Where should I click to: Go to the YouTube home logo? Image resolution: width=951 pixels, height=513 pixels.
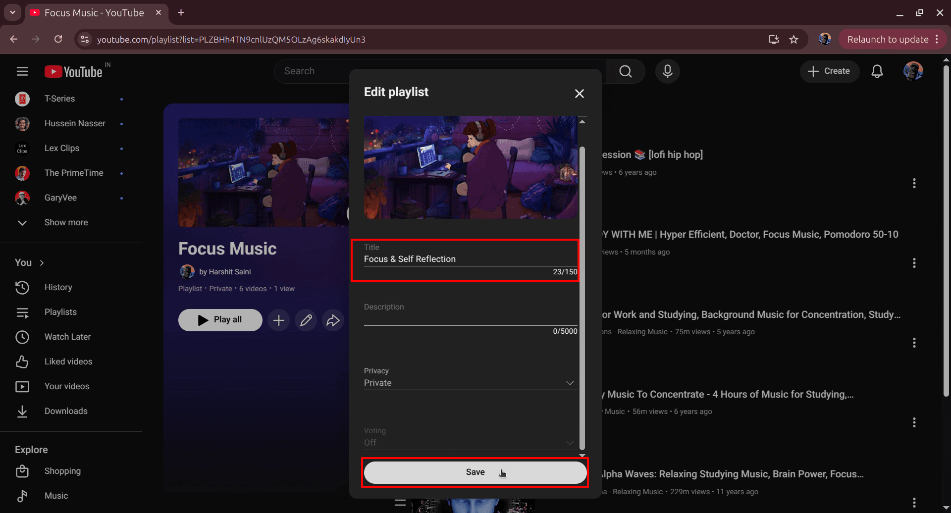[x=73, y=72]
